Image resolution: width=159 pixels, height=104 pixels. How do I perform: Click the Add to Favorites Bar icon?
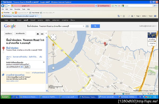13,13
